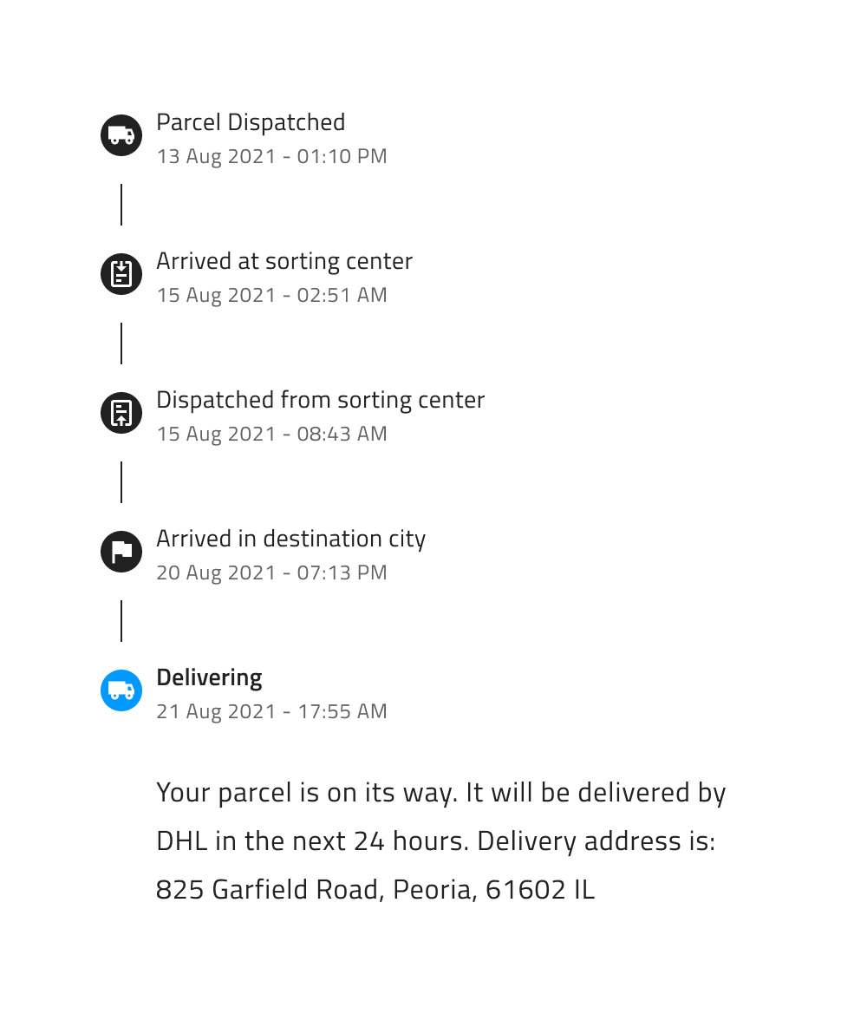Click the 15 Aug 2021 - 08:43 AM timestamp

(x=271, y=434)
